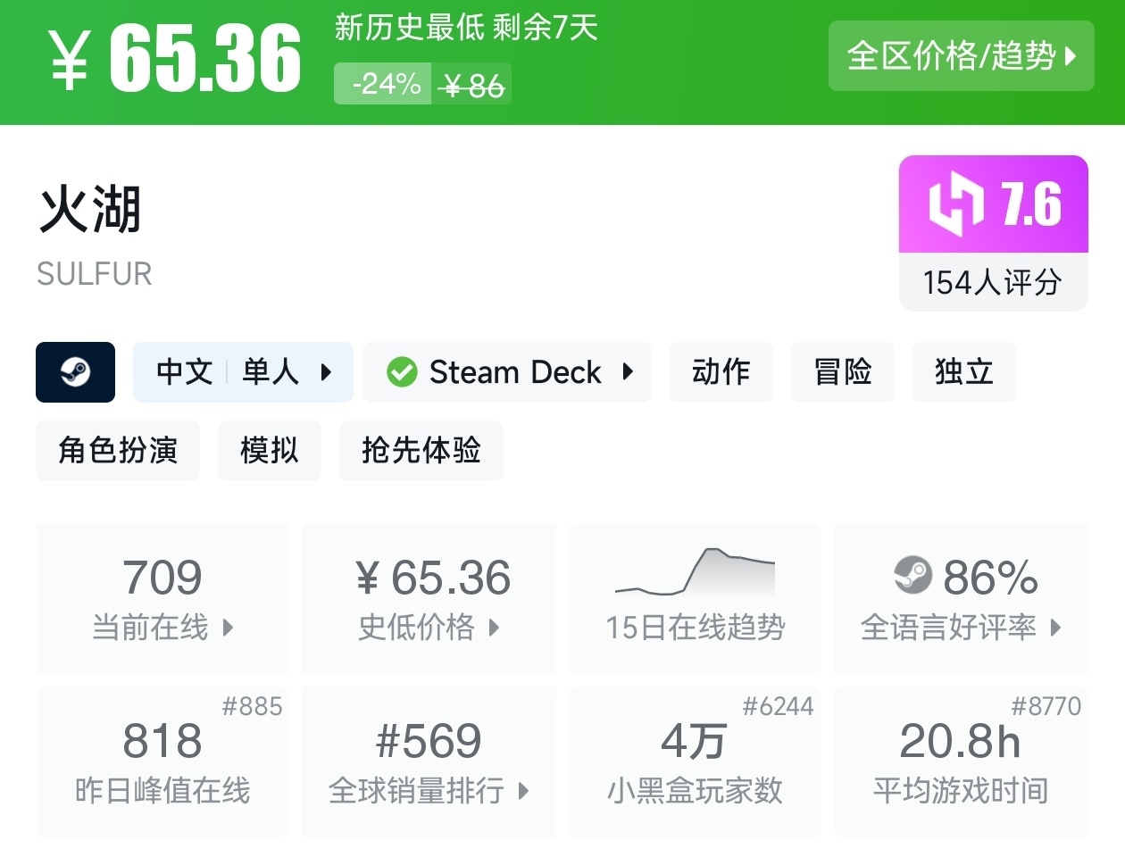Expand the Steam Deck compatibility arrow
Screen dimensions: 1125x857
tap(628, 372)
